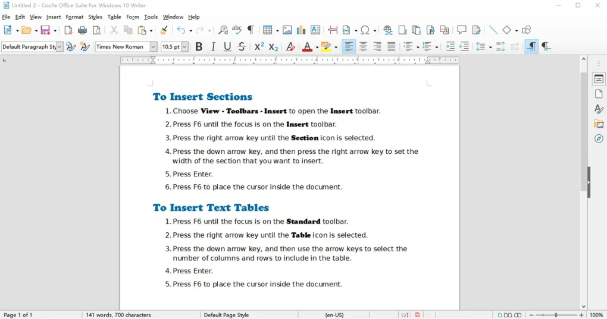607x319 pixels.
Task: Toggle formatting marks display
Action: [251, 30]
